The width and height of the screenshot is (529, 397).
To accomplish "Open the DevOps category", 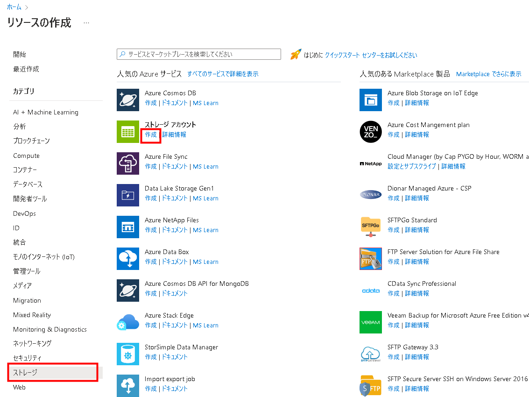I will (24, 213).
